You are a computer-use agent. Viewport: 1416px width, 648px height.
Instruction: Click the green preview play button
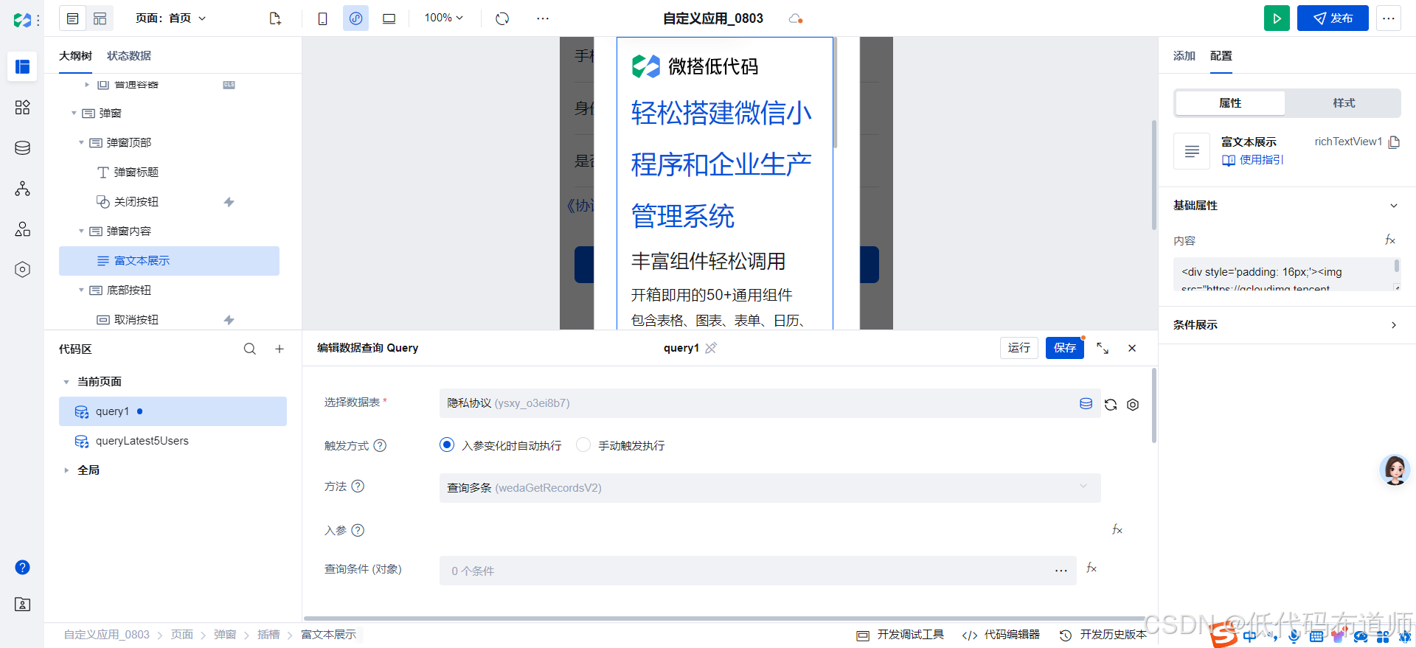click(1277, 18)
